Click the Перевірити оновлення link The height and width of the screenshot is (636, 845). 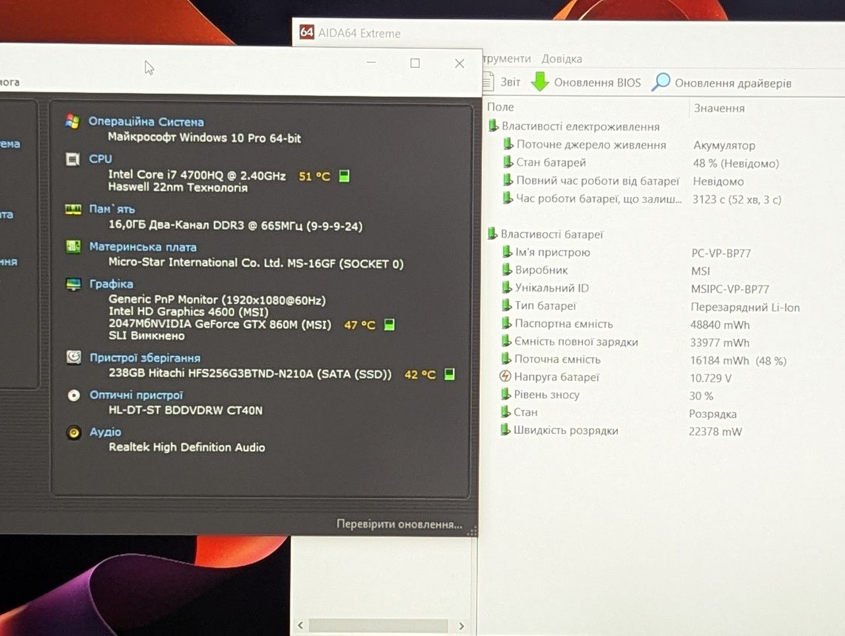[399, 524]
